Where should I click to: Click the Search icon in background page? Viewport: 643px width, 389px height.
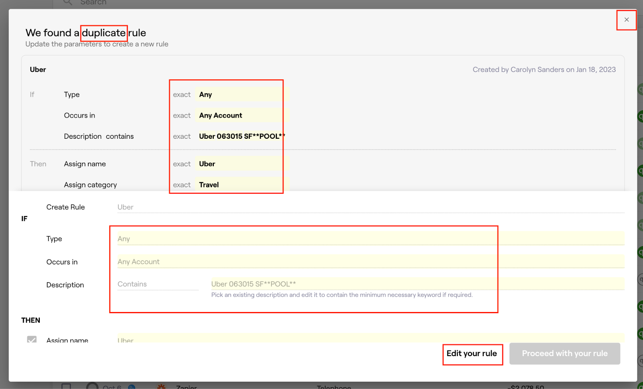pos(68,2)
